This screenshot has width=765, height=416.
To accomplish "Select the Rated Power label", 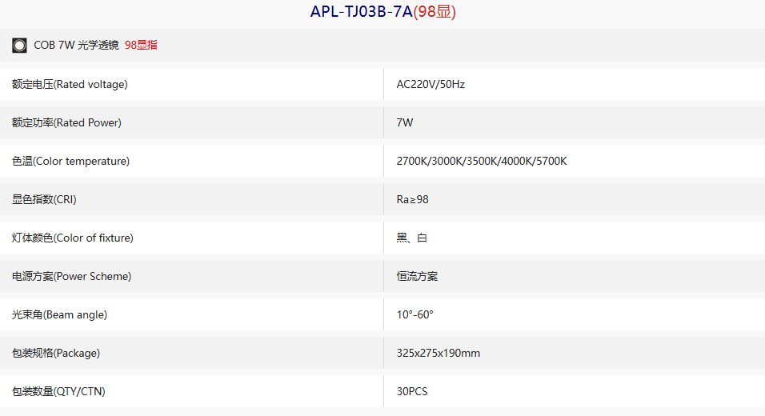I will pyautogui.click(x=67, y=122).
